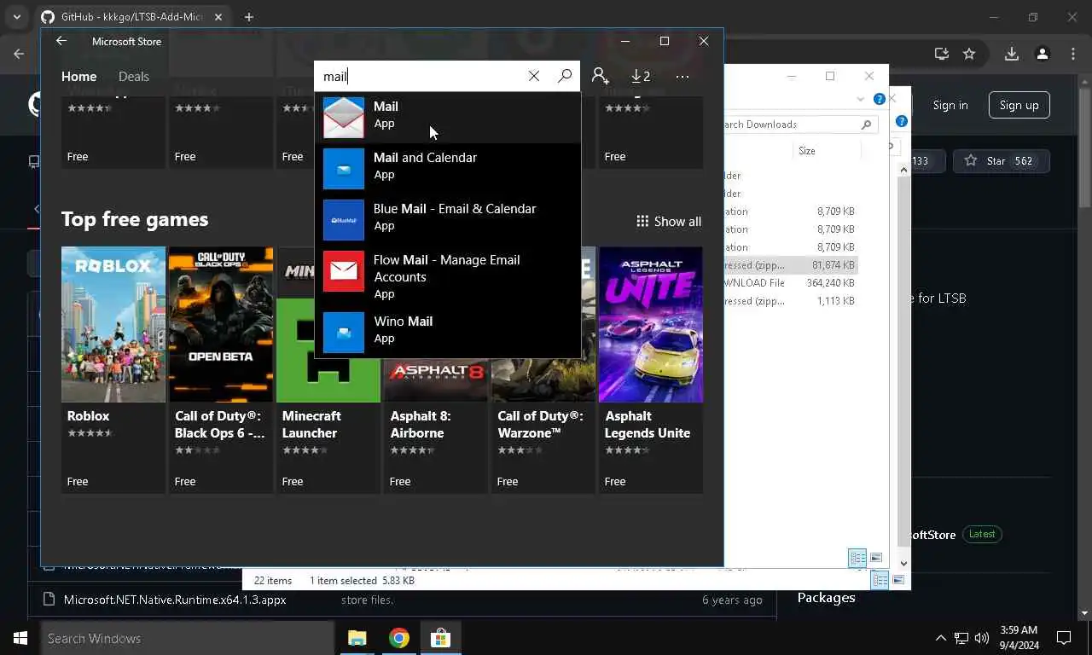Click Call of Duty: Warzone title

540,424
